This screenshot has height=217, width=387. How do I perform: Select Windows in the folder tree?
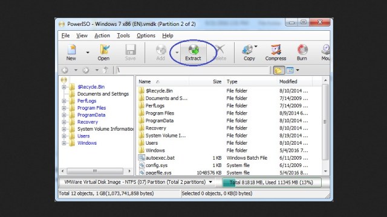(87, 143)
